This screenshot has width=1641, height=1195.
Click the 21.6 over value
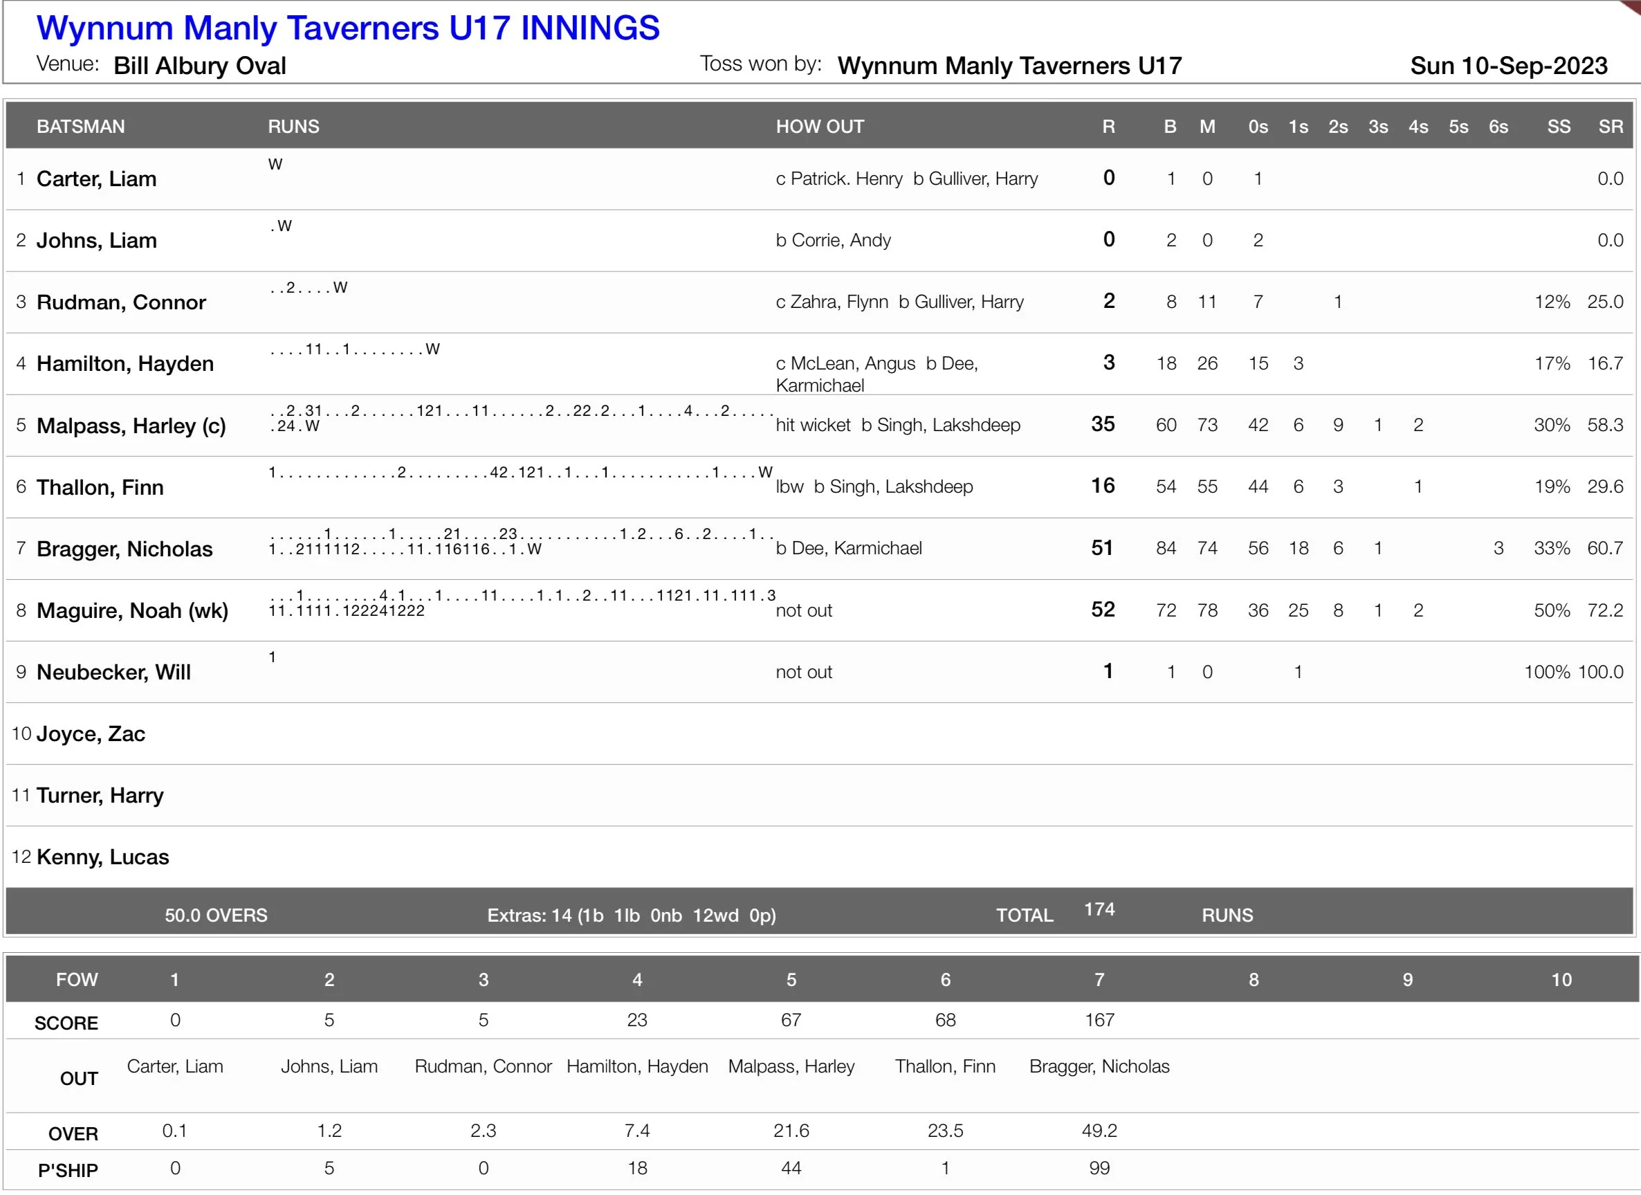pyautogui.click(x=791, y=1131)
